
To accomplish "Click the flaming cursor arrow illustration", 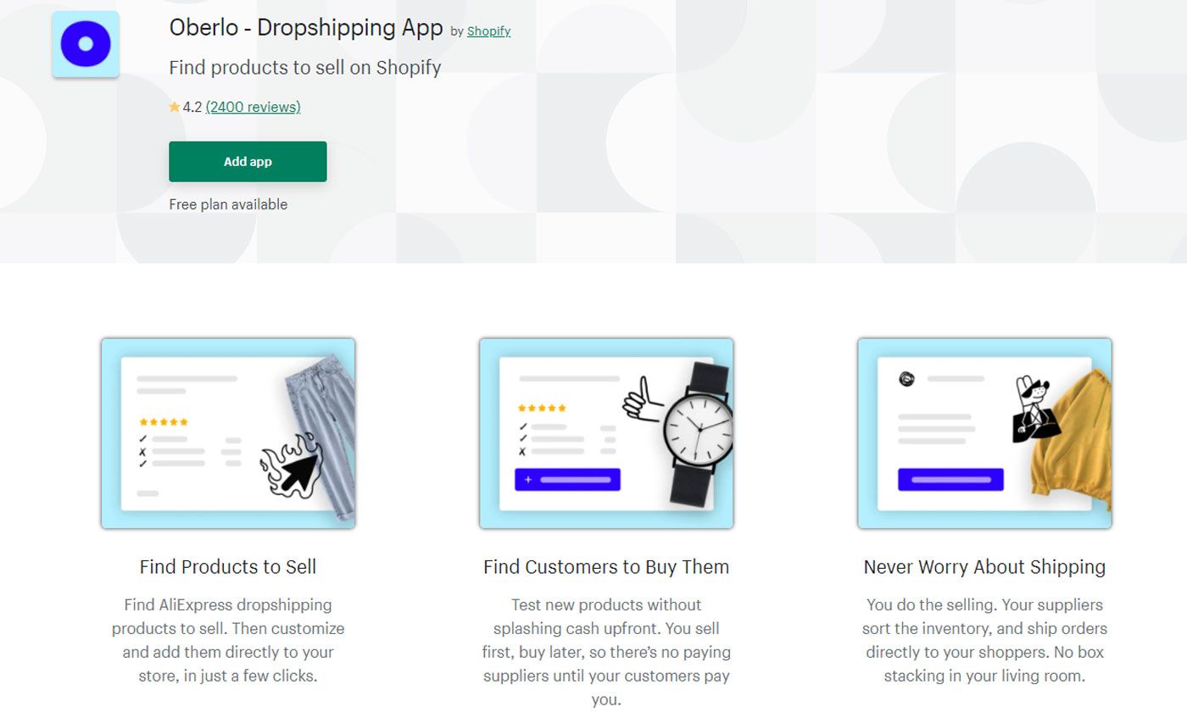I will pyautogui.click(x=290, y=465).
